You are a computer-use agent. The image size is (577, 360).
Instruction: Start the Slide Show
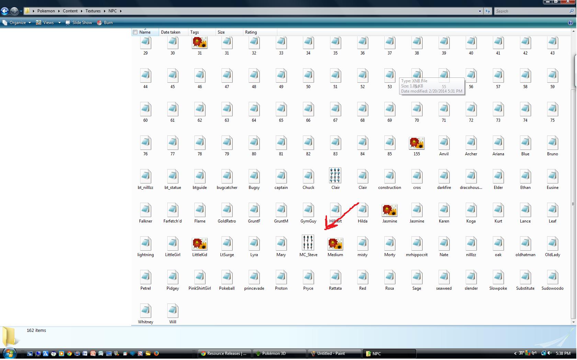(x=79, y=23)
